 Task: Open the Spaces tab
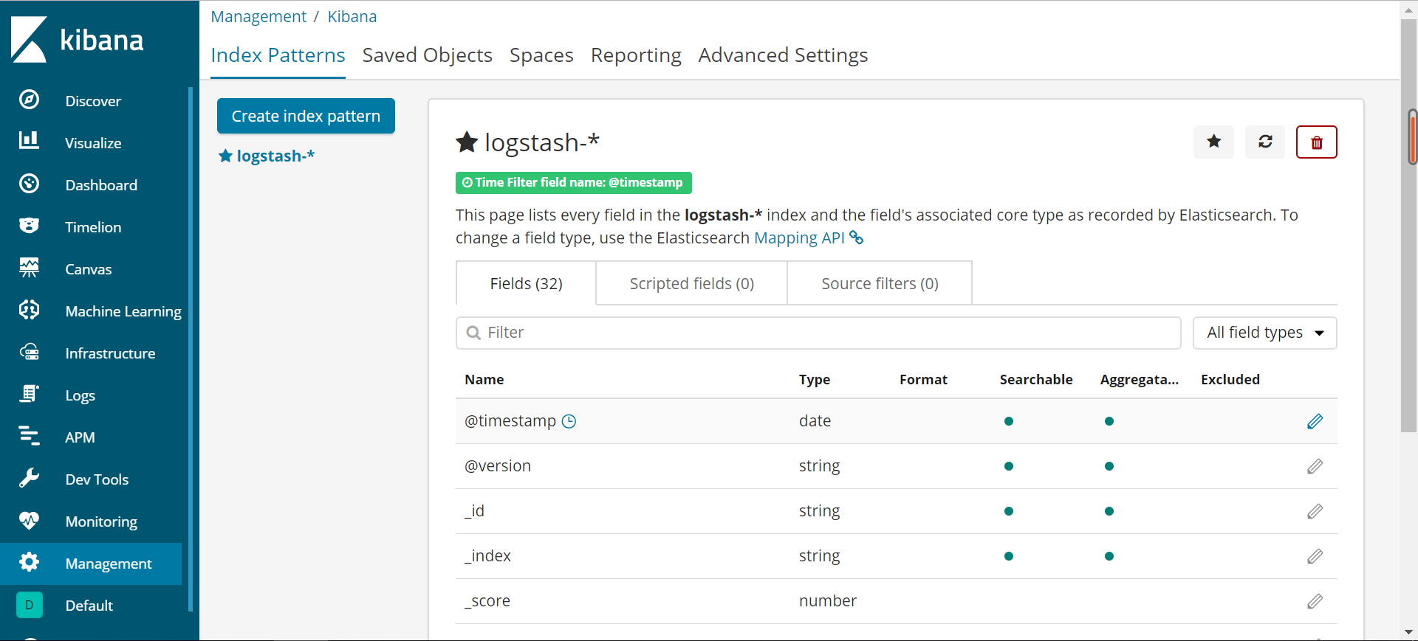[541, 55]
